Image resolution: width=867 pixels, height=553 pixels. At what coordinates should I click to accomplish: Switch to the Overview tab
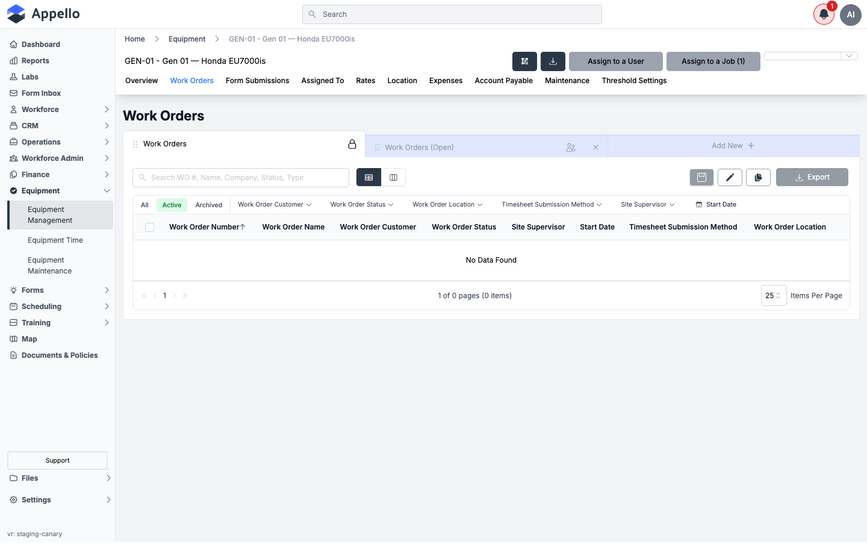141,81
